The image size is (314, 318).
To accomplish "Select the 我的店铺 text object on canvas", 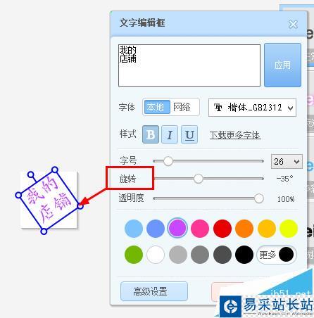I will (x=49, y=200).
